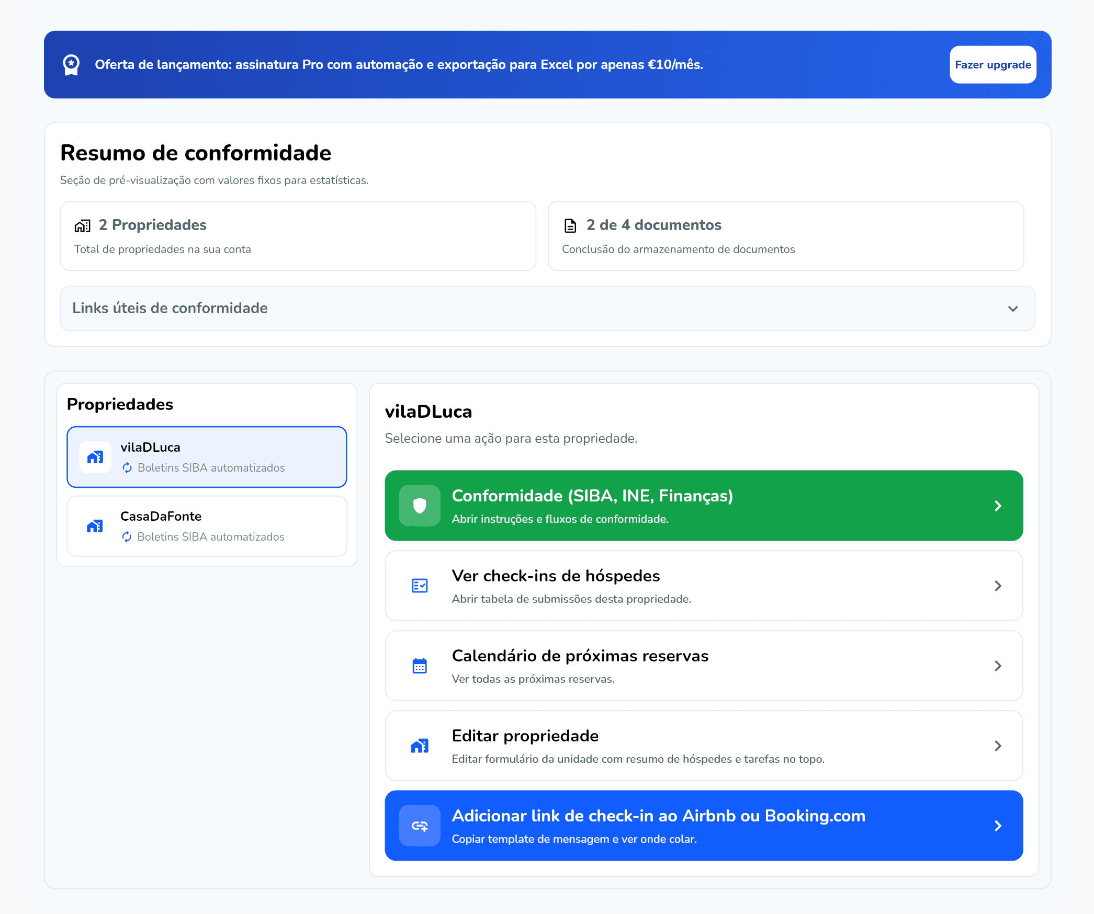Image resolution: width=1094 pixels, height=914 pixels.
Task: Click the shield icon on Conformidade card
Action: click(x=420, y=506)
